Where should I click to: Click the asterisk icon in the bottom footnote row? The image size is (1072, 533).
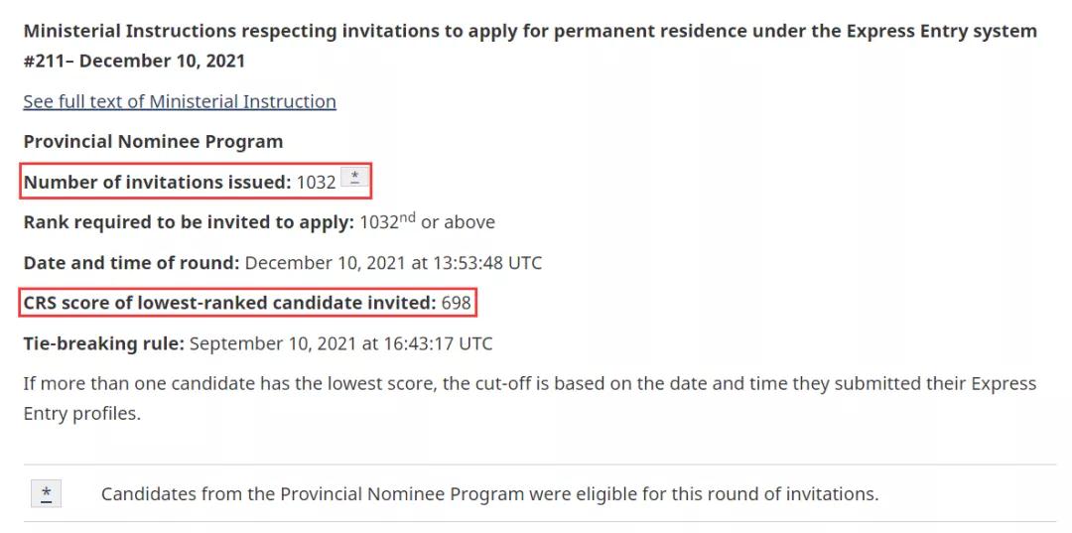46,493
